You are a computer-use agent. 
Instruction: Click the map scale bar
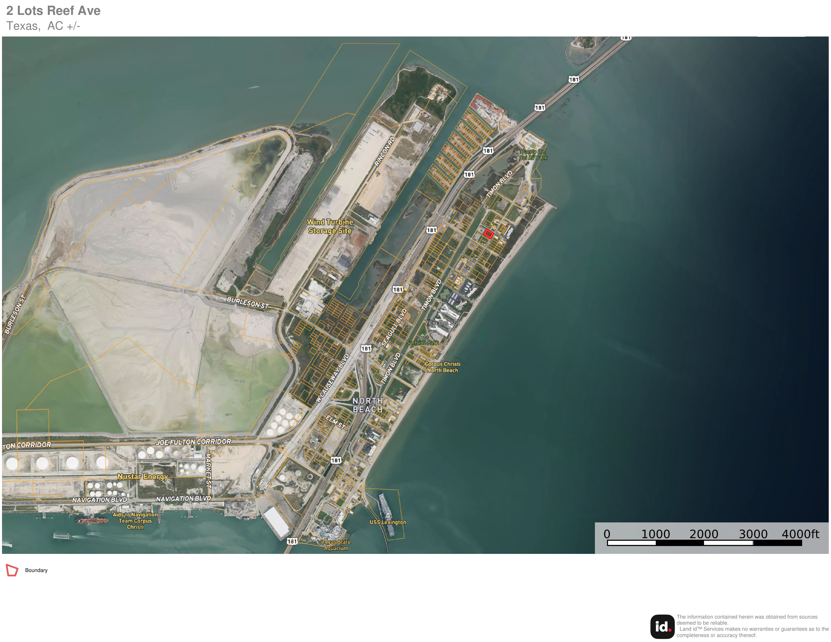tap(704, 543)
